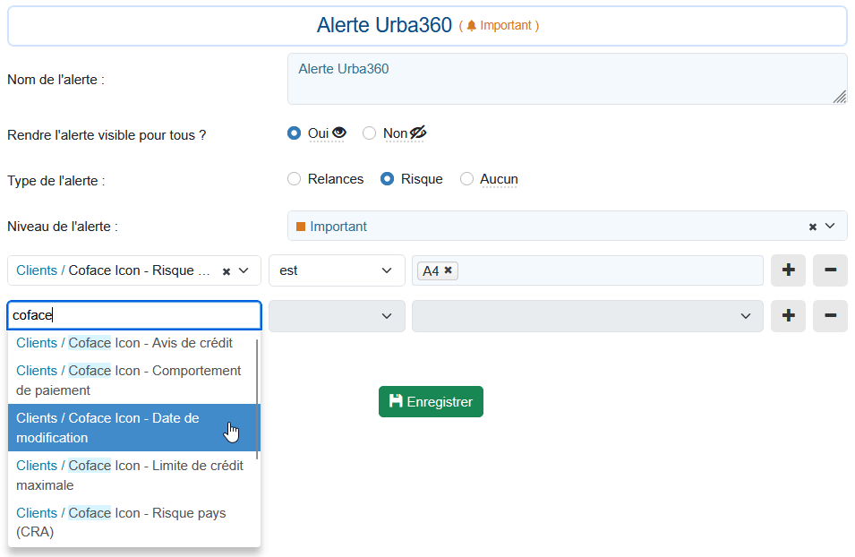Click the Enregistrer button

click(x=431, y=402)
